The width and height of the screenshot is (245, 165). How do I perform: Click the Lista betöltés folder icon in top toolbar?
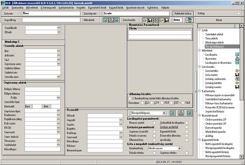[145, 20]
